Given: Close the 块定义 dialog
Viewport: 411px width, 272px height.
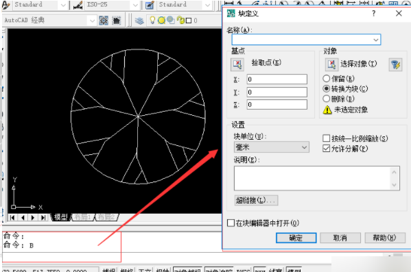Looking at the screenshot, I should click(x=399, y=13).
